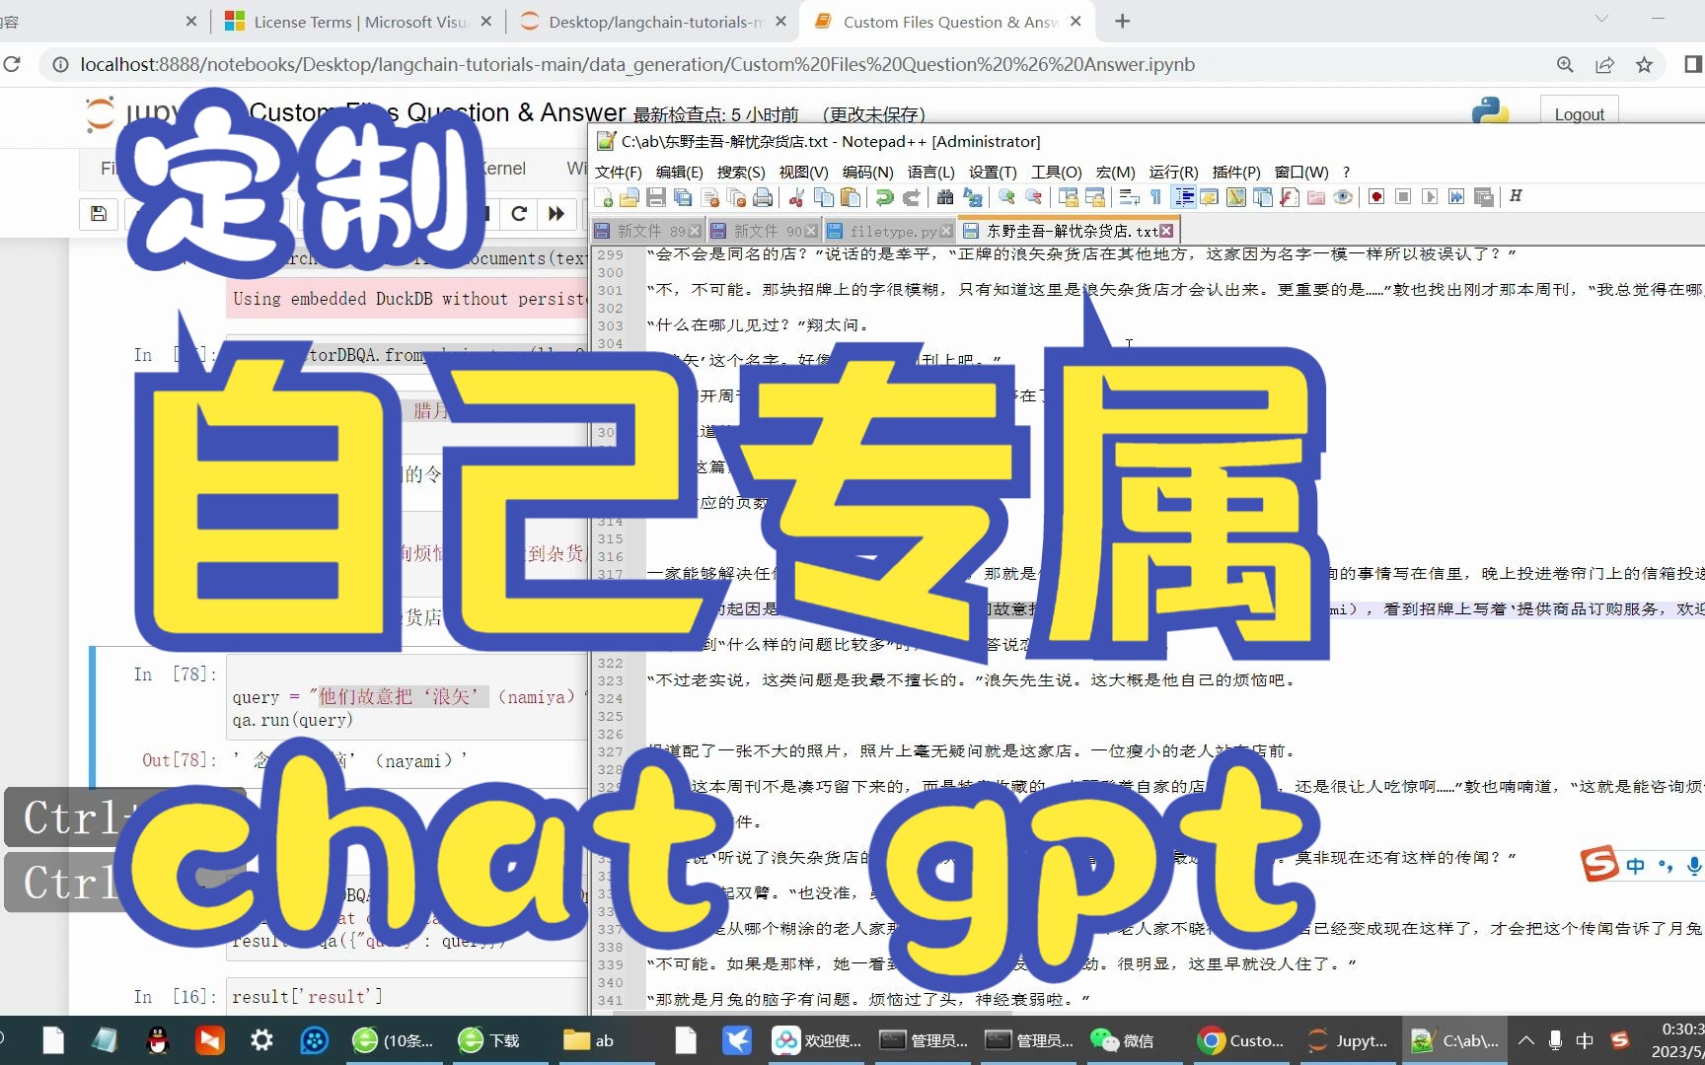Click the Sogou input S logo toolbar
The width and height of the screenshot is (1705, 1065).
tap(1598, 864)
